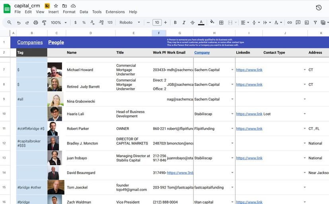
Task: Open Michael Howard's Linkedin link
Action: [x=249, y=70]
